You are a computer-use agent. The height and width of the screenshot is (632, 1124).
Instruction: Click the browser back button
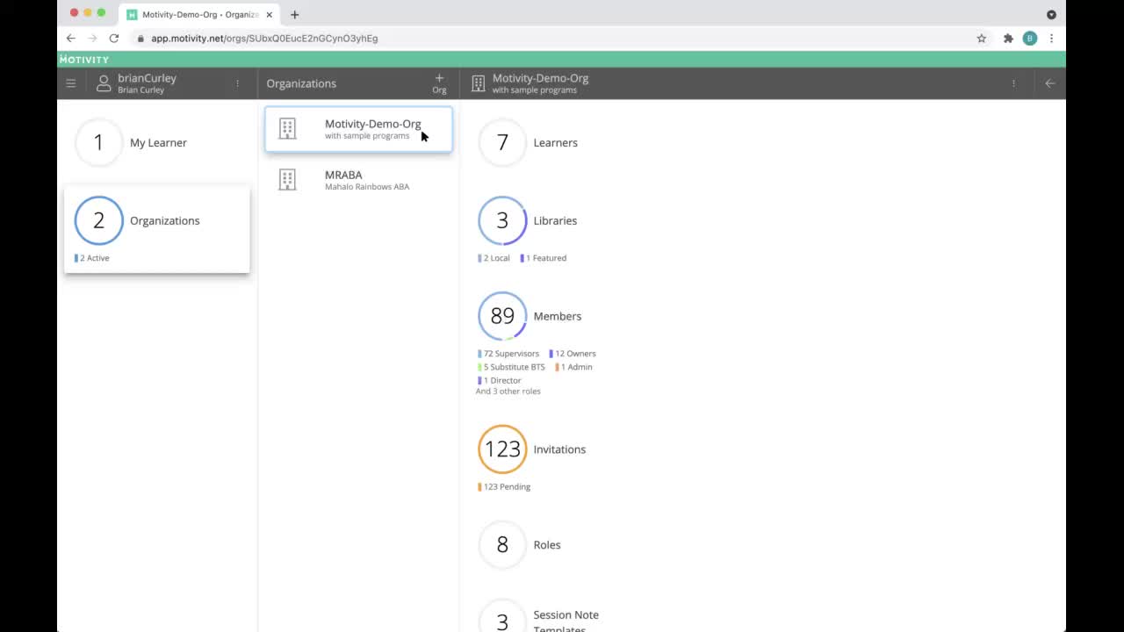[71, 39]
